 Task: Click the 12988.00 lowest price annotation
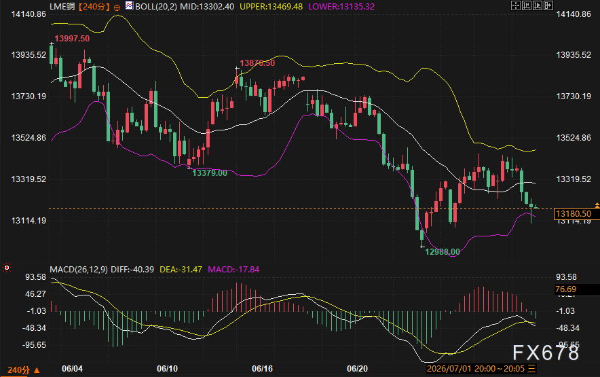click(x=443, y=252)
